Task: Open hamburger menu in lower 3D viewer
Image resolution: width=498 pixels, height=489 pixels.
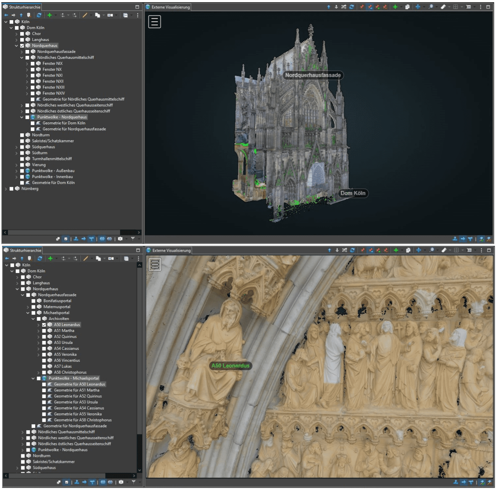Action: pos(155,265)
